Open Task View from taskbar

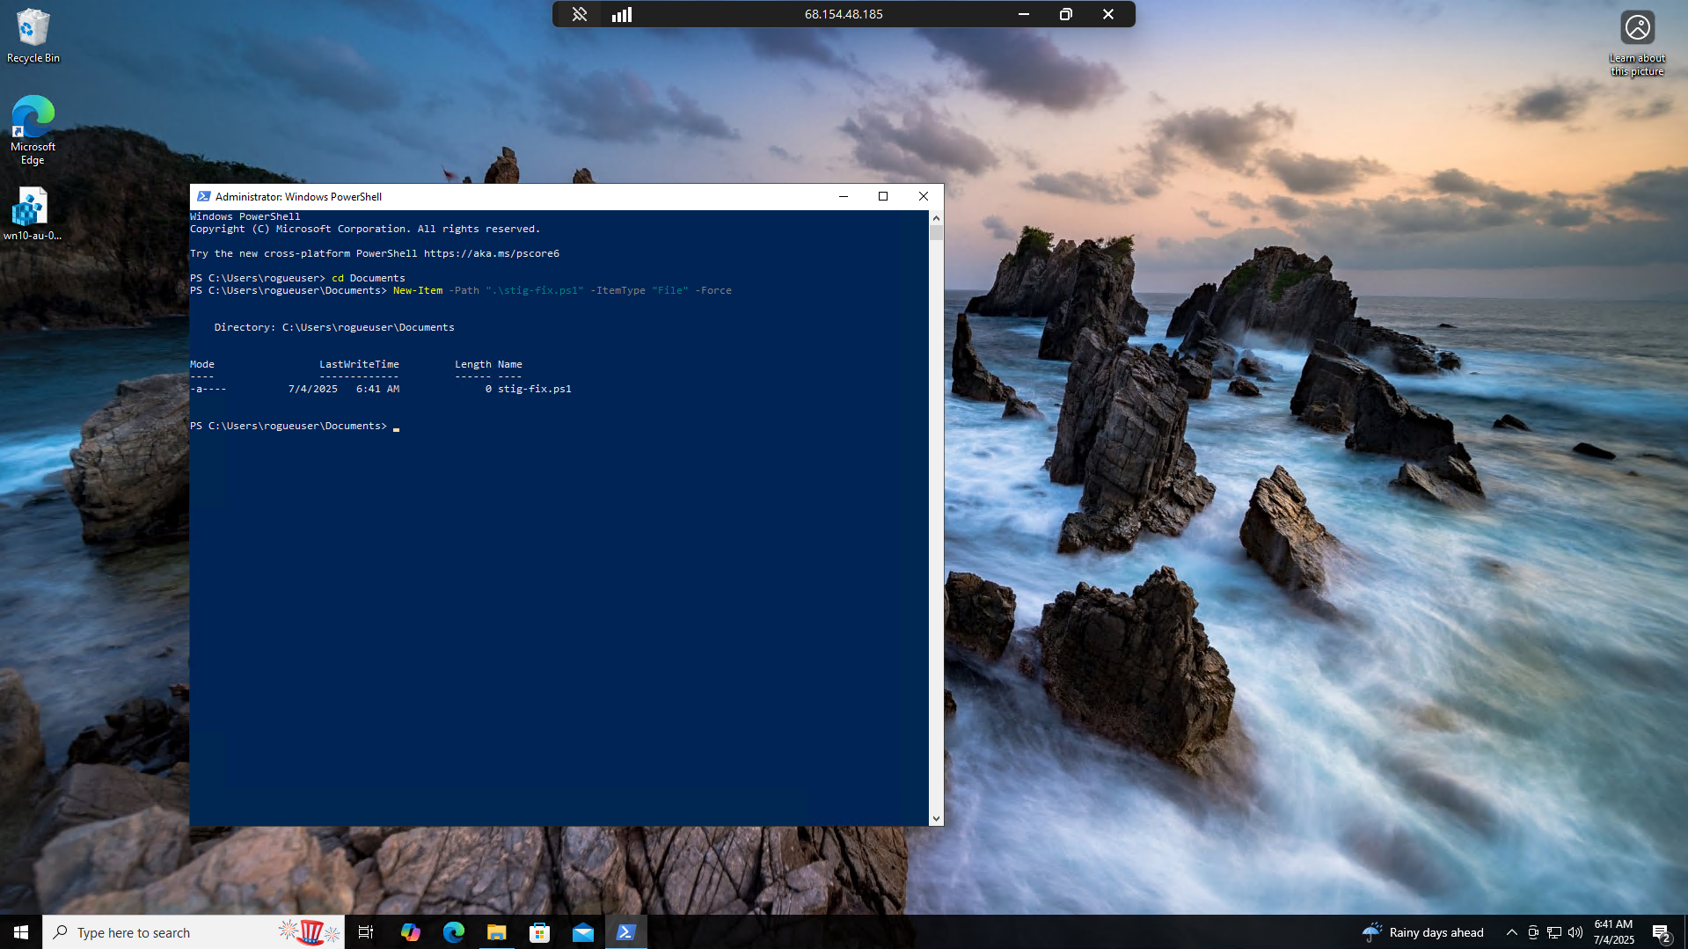click(x=366, y=932)
